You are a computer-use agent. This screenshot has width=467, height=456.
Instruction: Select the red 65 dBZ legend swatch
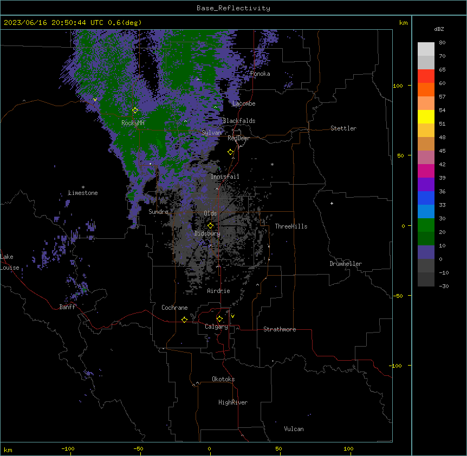coord(426,76)
